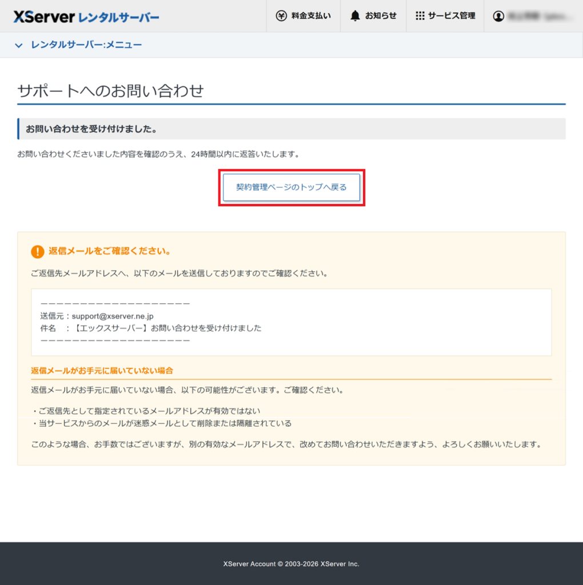This screenshot has height=585, width=583.
Task: Click the person silhouette icon in the header
Action: click(498, 16)
